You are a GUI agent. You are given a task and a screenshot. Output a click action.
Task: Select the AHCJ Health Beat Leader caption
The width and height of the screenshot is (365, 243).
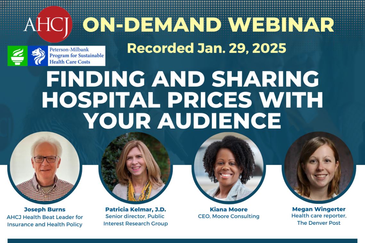(x=45, y=221)
